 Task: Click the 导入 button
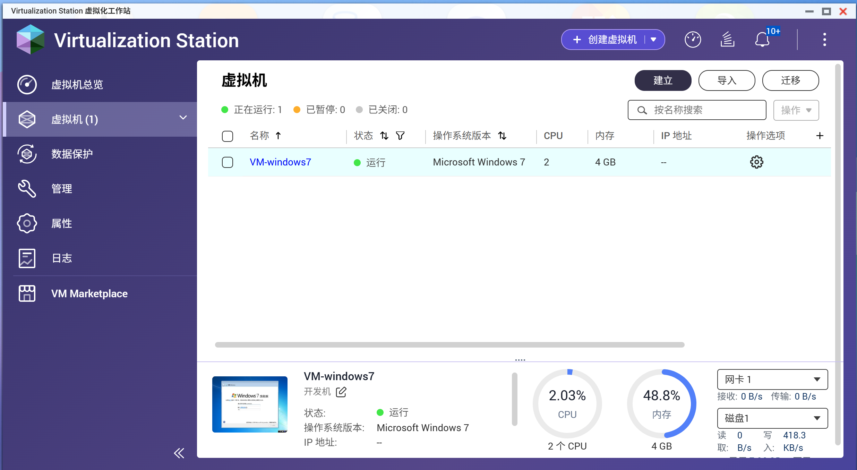tap(727, 80)
